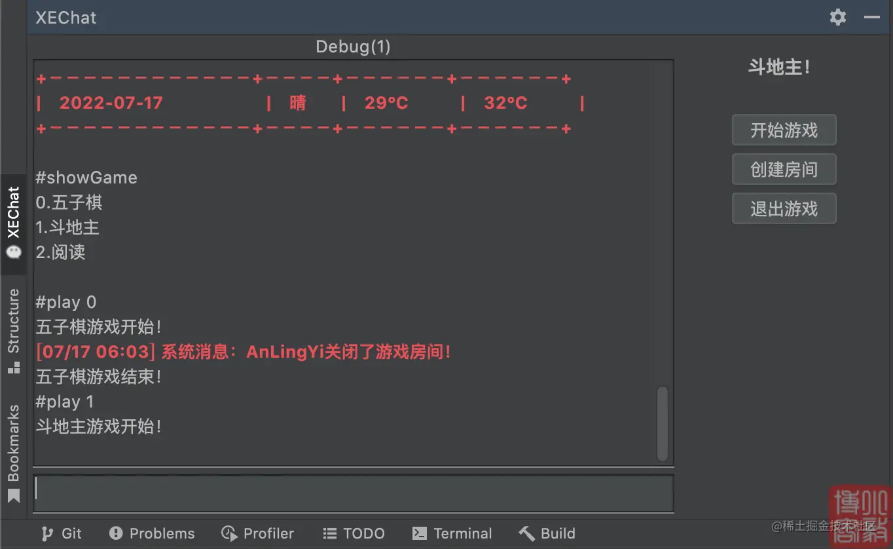Click the 开始游戏 button
Screen dimensions: 893x549
click(x=784, y=130)
